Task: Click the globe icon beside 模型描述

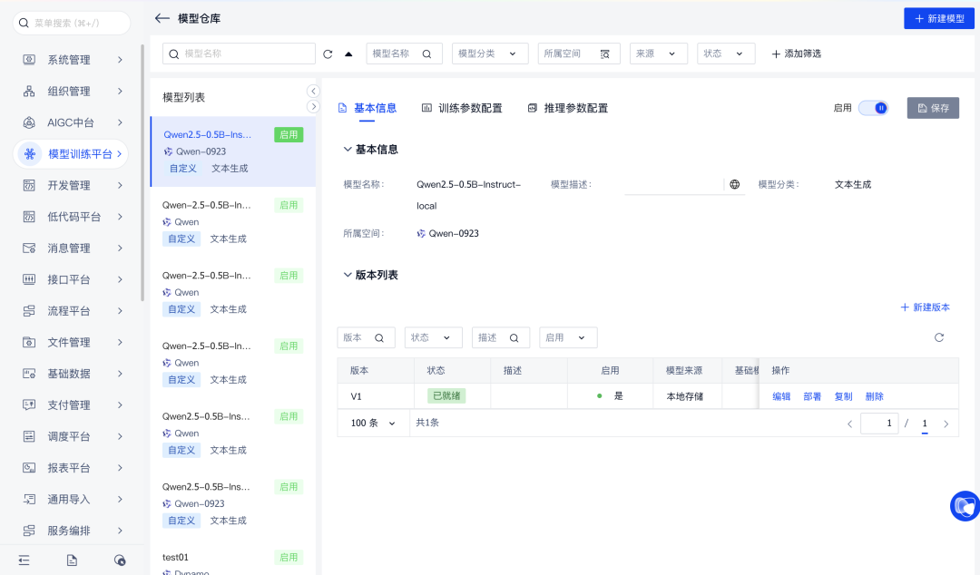Action: pos(734,184)
